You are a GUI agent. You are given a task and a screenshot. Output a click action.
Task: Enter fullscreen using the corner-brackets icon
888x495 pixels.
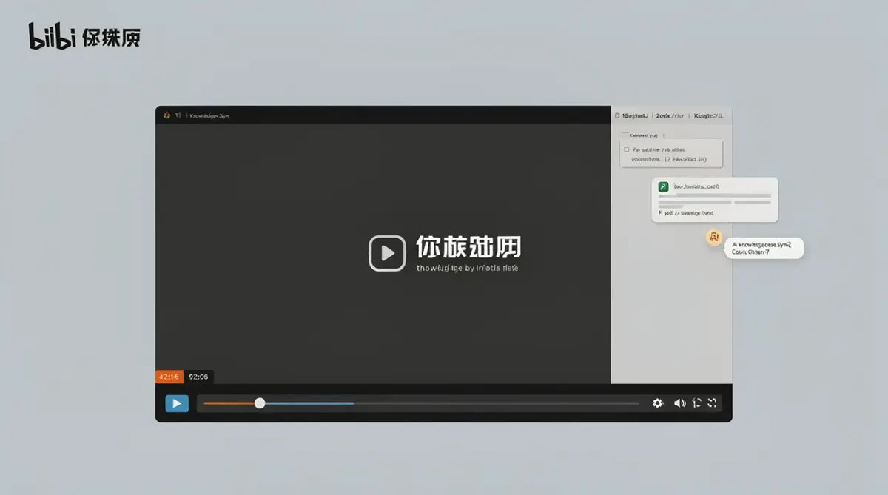[x=713, y=403]
